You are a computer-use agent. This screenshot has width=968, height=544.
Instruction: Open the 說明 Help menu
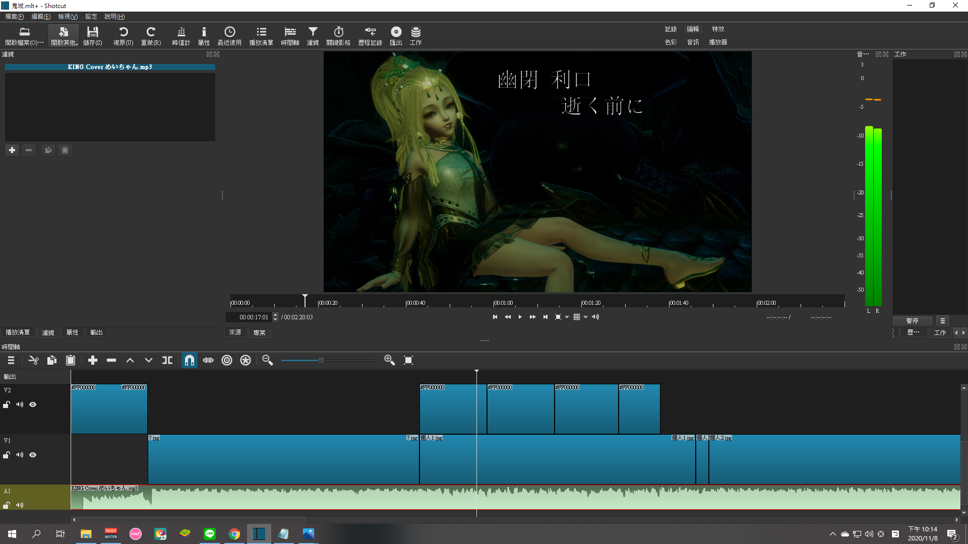coord(114,17)
